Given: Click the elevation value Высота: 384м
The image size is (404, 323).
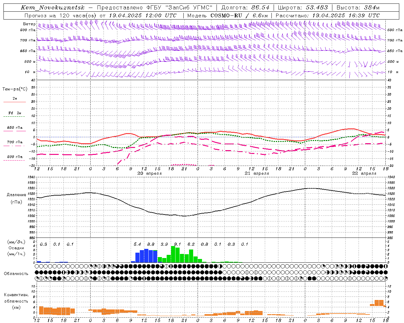Looking at the screenshot, I should [x=358, y=8].
